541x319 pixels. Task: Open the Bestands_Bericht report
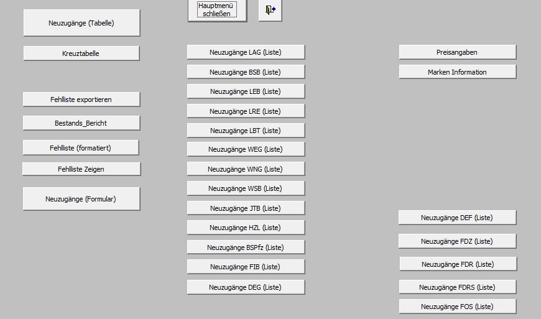tap(81, 123)
